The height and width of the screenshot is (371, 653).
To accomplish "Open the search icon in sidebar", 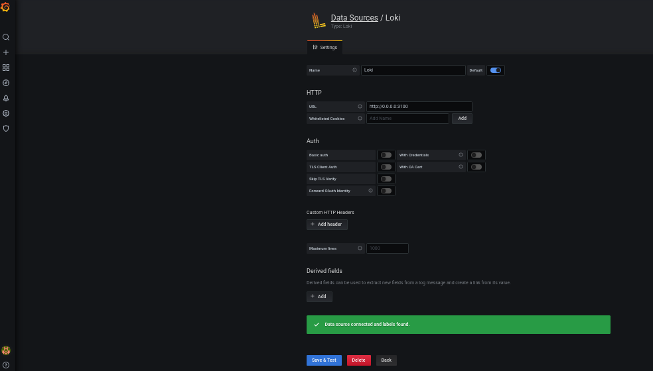I will (6, 37).
